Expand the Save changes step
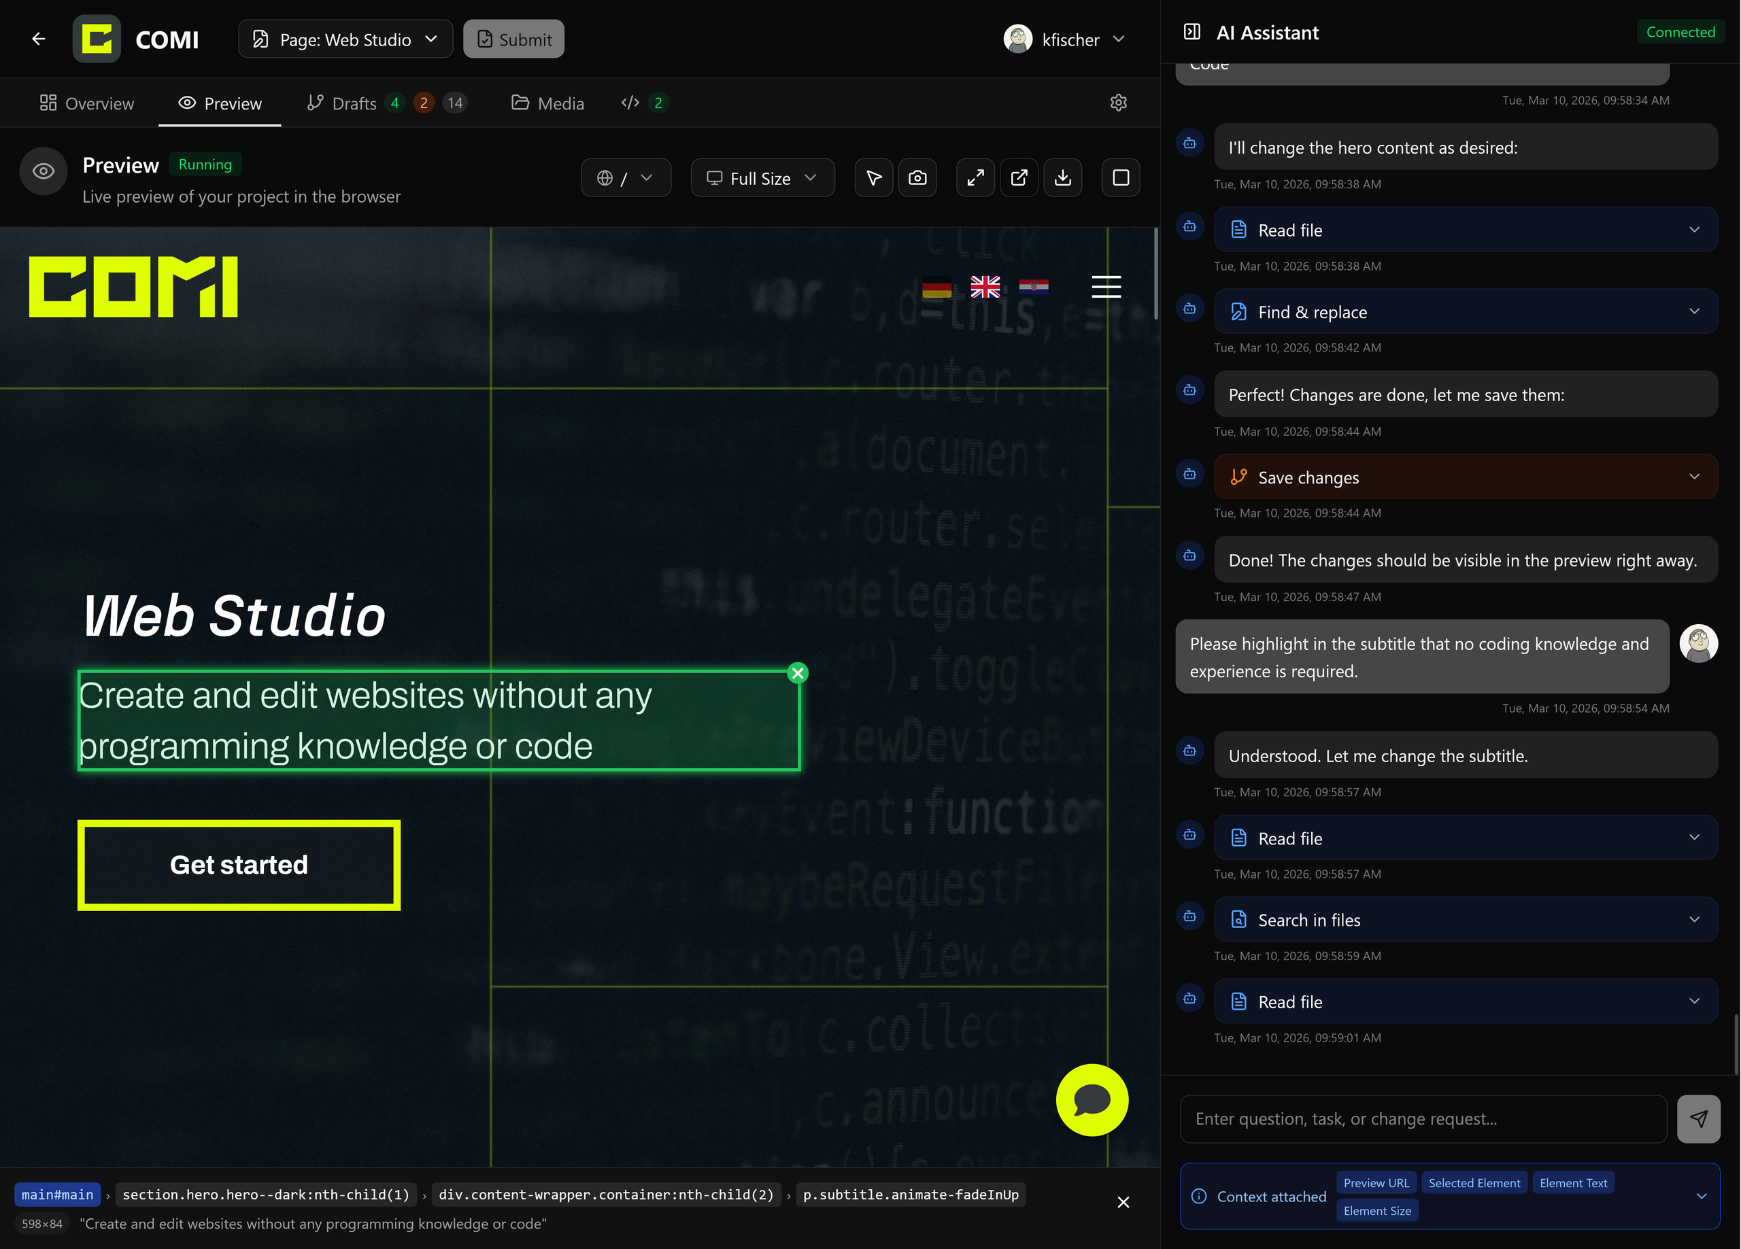 1465,477
